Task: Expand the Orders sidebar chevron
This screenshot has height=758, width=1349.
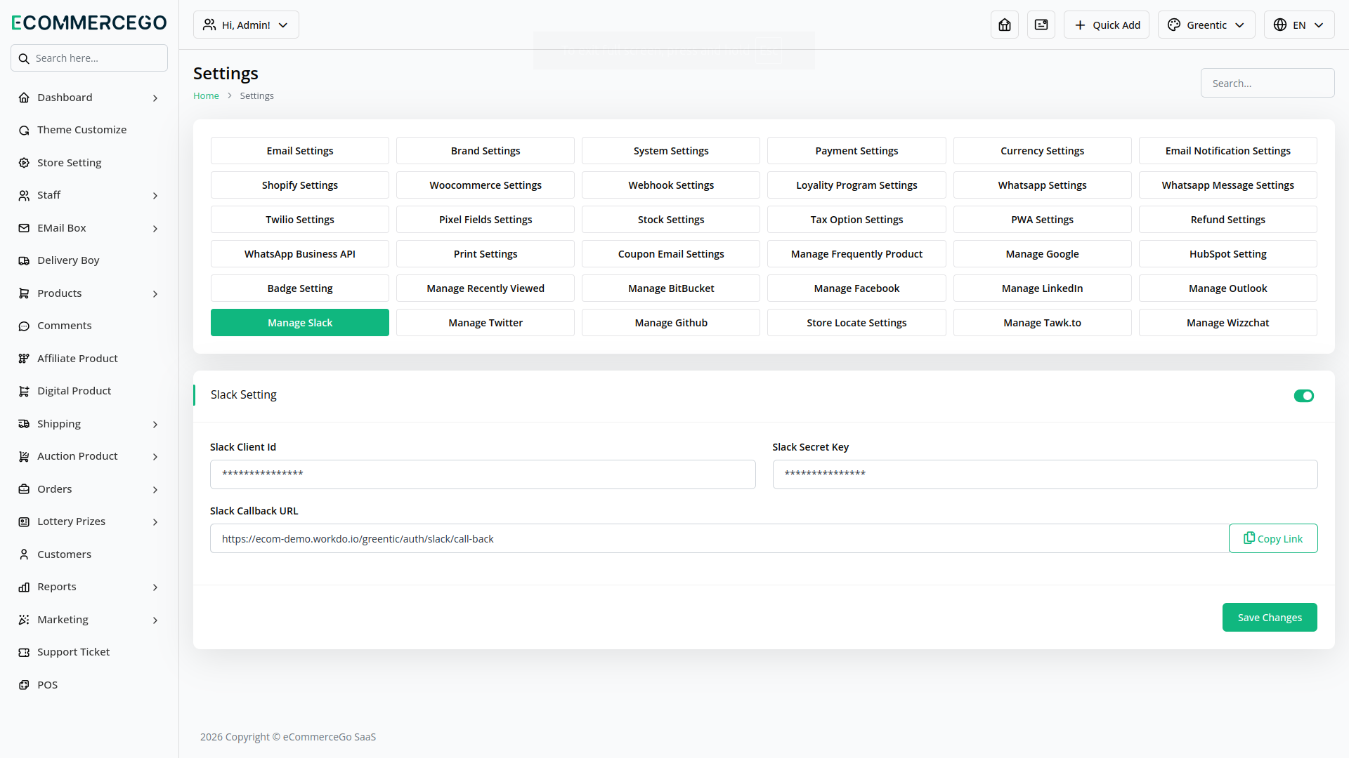Action: click(155, 489)
